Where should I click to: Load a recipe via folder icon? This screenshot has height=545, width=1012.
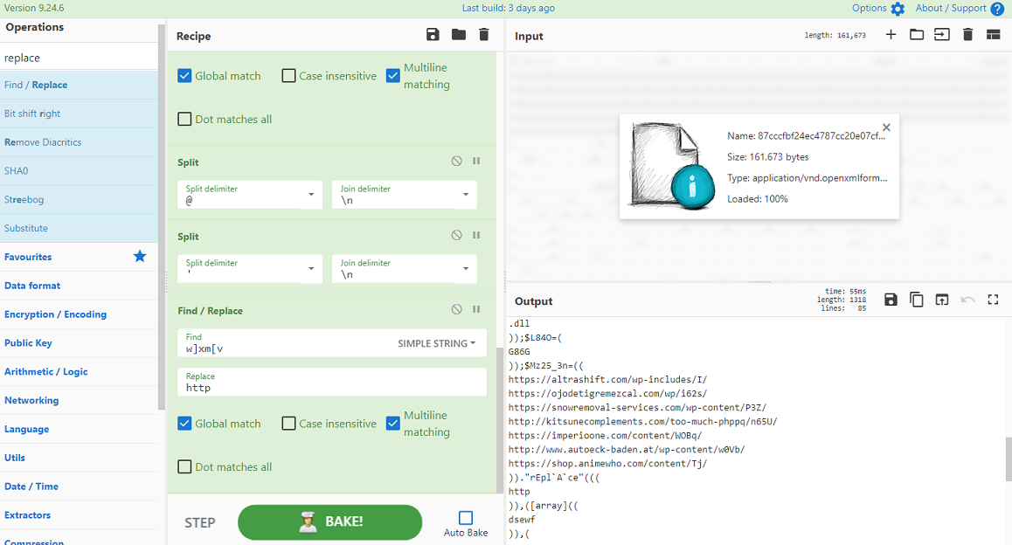pos(458,35)
